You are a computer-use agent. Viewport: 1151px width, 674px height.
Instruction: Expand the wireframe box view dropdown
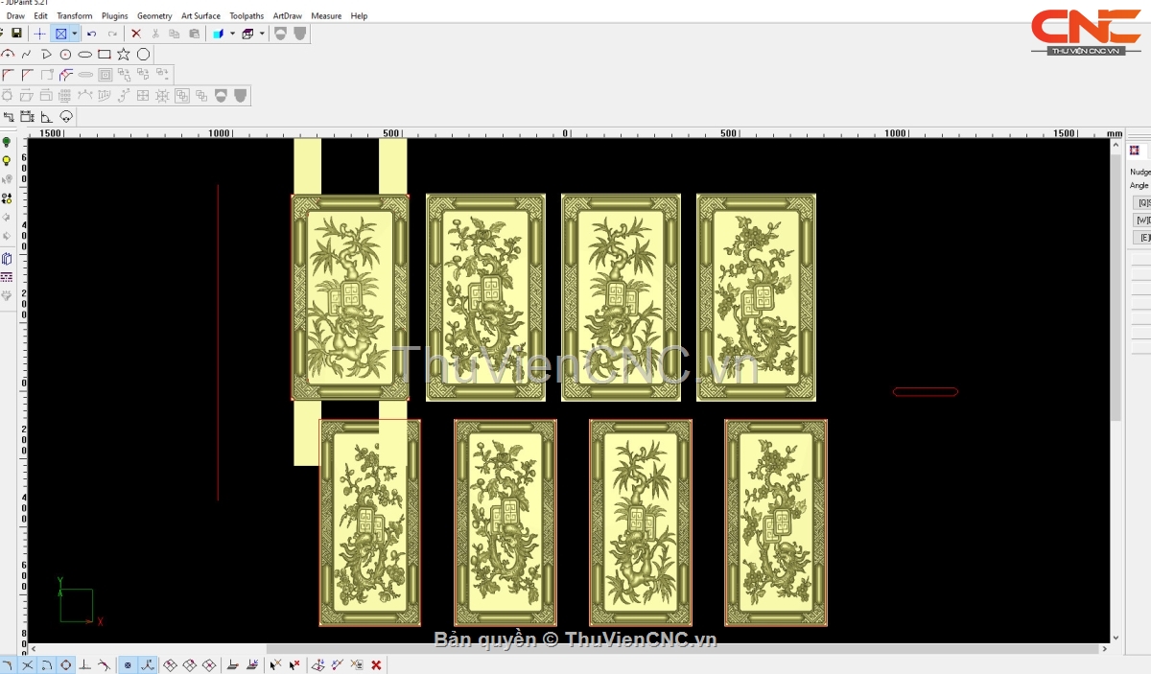point(262,34)
